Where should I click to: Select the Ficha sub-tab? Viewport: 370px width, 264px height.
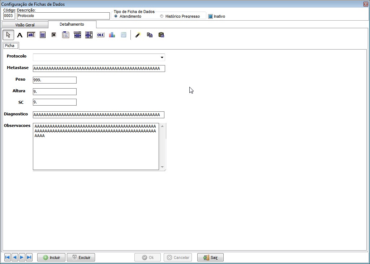point(10,46)
